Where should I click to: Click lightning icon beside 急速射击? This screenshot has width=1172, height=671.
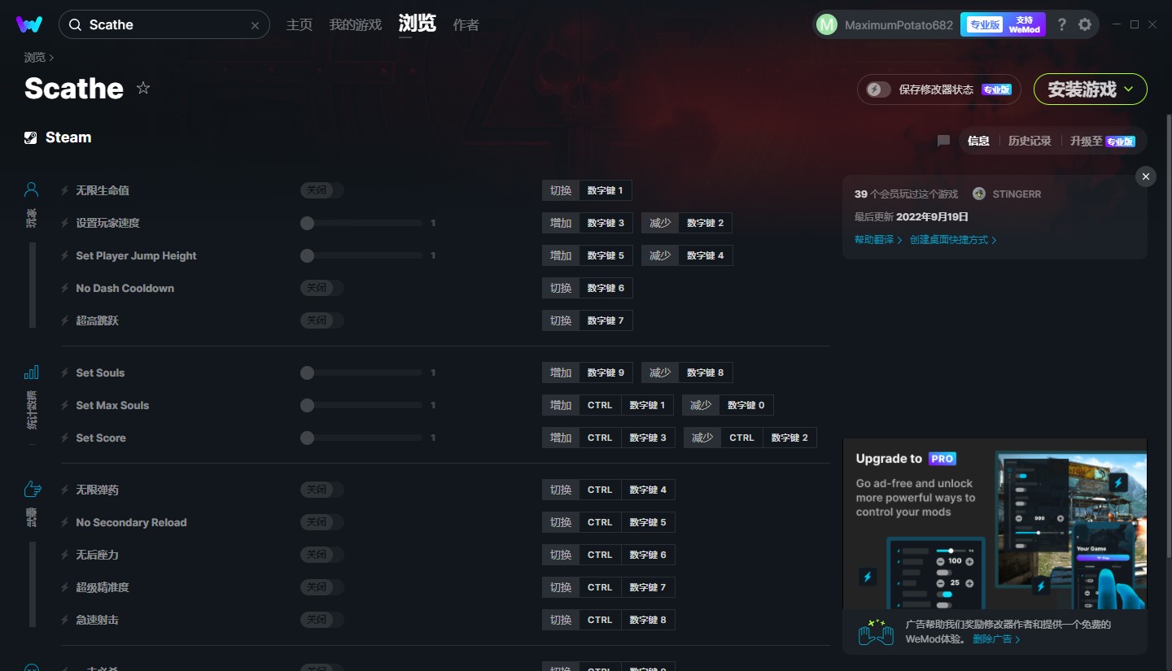[65, 620]
